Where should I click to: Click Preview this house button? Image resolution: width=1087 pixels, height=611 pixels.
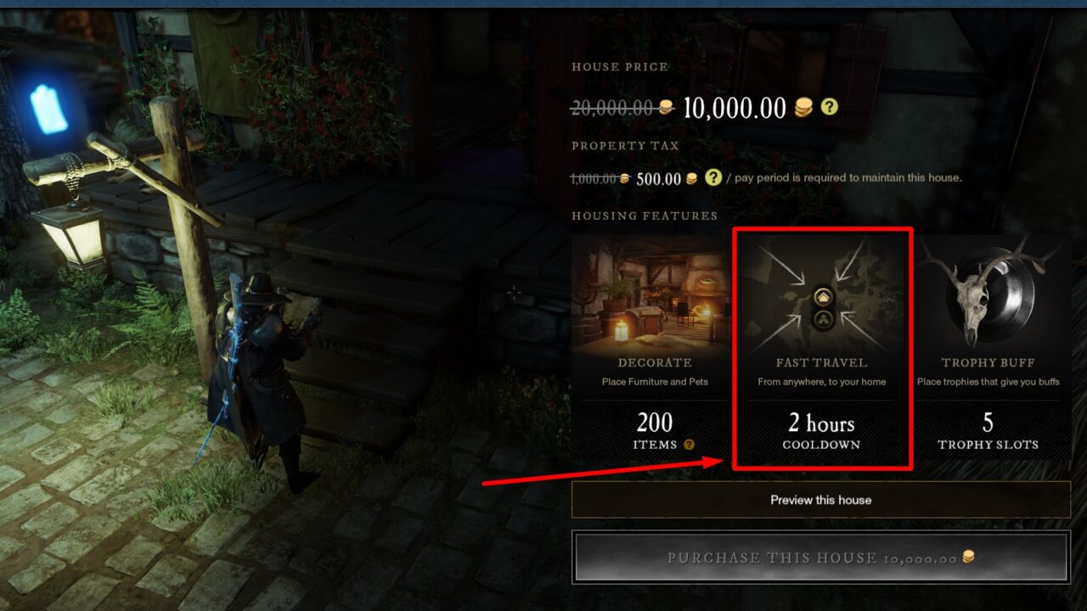[821, 500]
